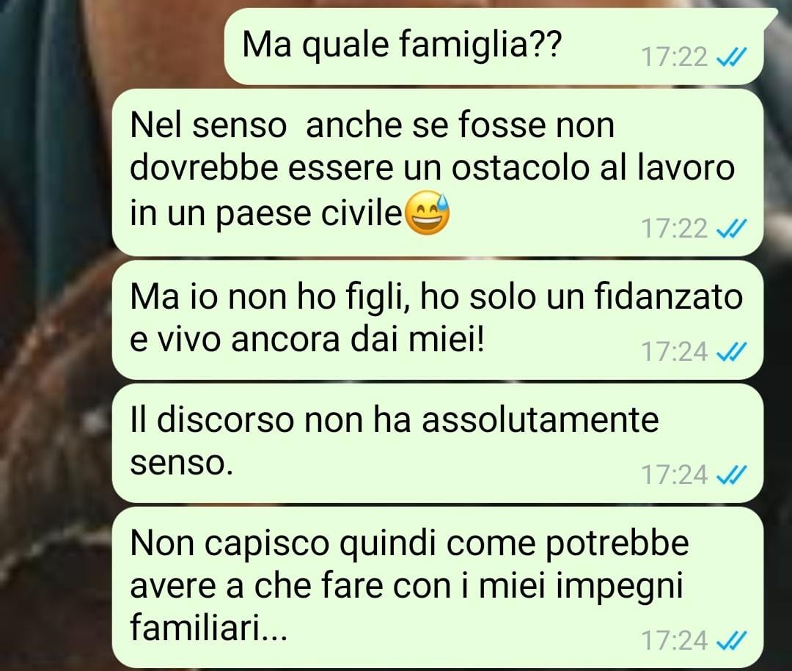Select the "Nel senso anche se fosse" message
The height and width of the screenshot is (671, 792).
tap(437, 172)
